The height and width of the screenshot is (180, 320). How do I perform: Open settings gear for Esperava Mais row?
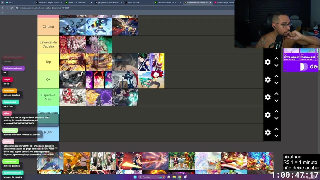268,97
